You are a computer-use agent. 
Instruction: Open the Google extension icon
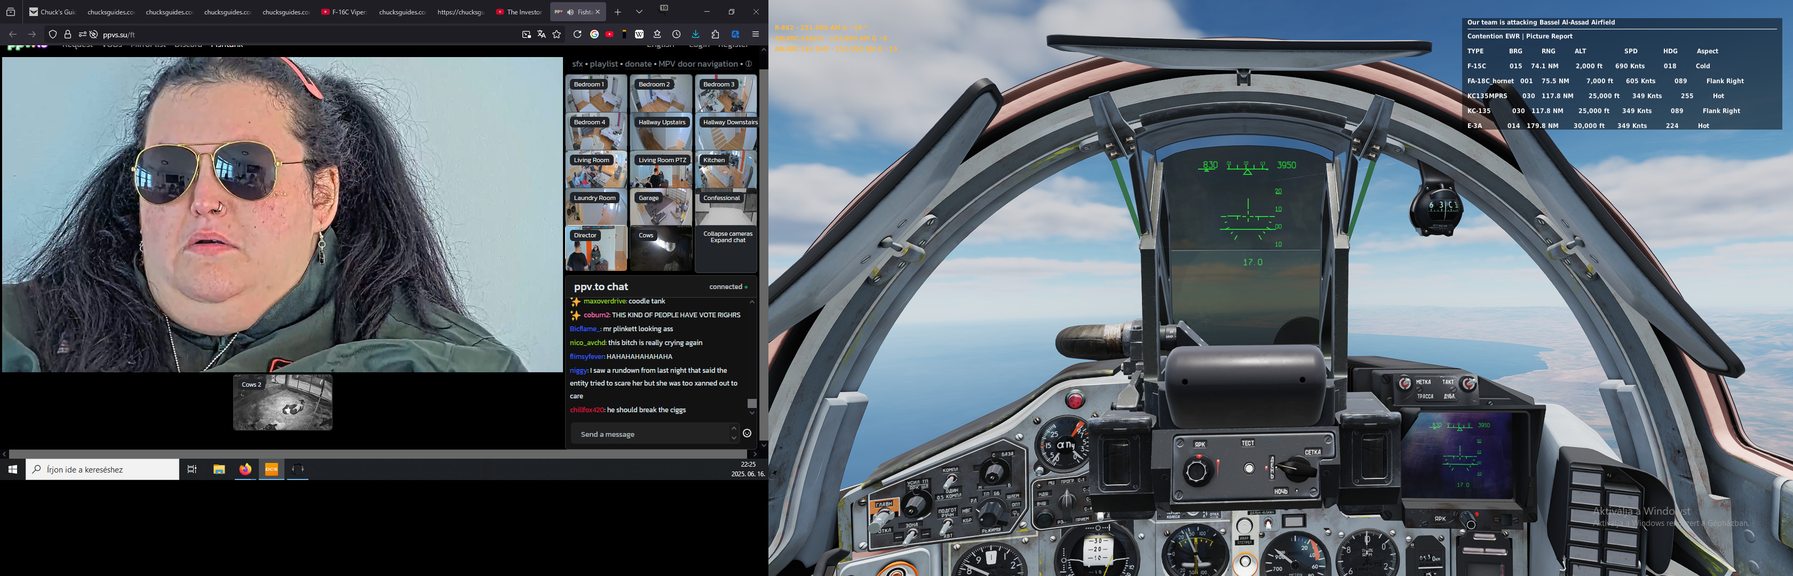[x=594, y=34]
